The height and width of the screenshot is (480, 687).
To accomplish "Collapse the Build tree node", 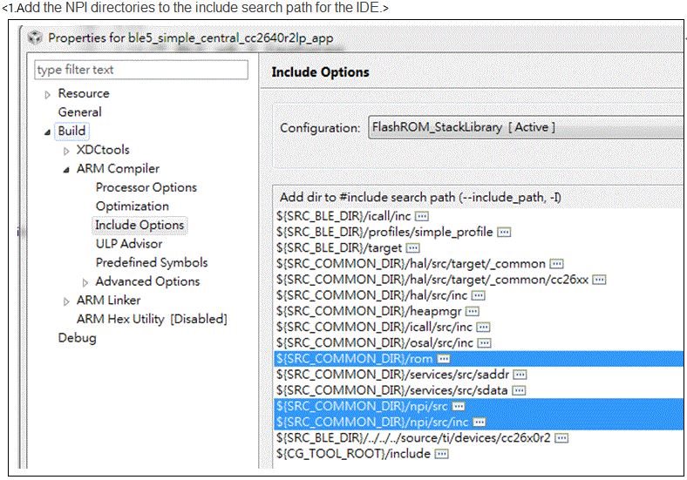I will [47, 132].
